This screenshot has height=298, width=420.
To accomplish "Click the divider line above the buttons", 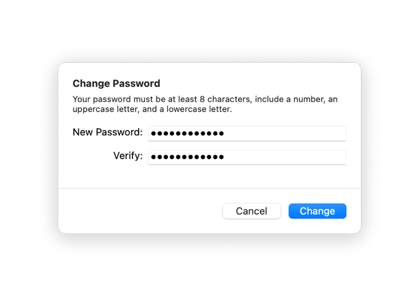I will (x=210, y=188).
